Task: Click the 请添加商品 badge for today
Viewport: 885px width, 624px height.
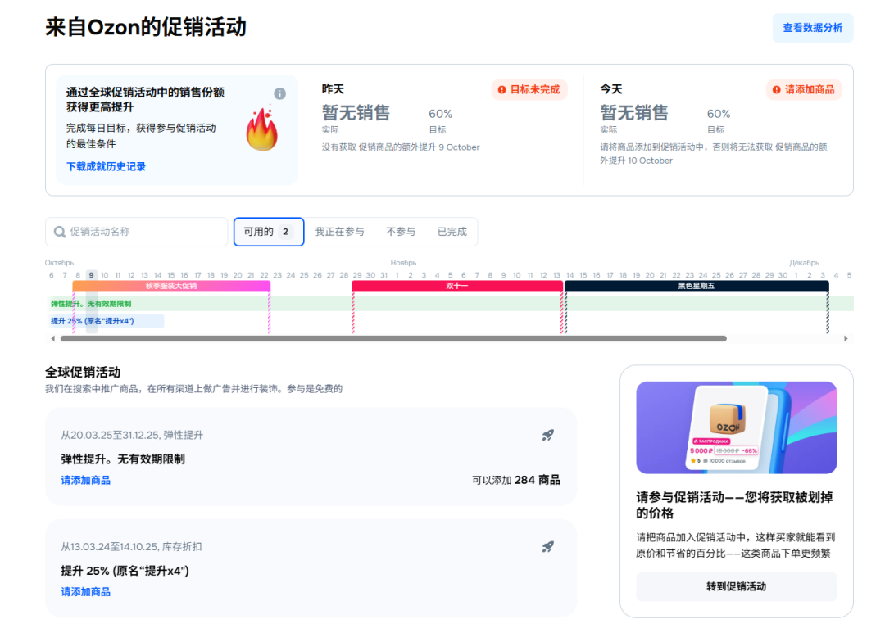Action: pos(804,90)
